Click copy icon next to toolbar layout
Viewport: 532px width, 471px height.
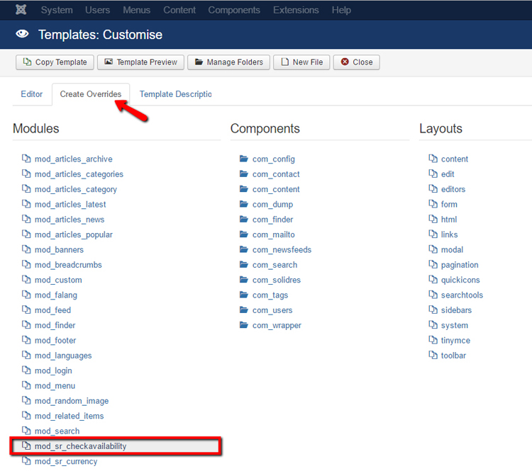[x=433, y=355]
